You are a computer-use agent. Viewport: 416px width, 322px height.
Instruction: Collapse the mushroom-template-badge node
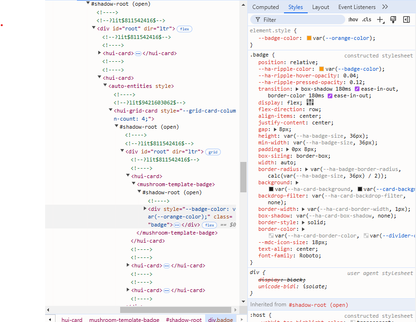point(134,184)
